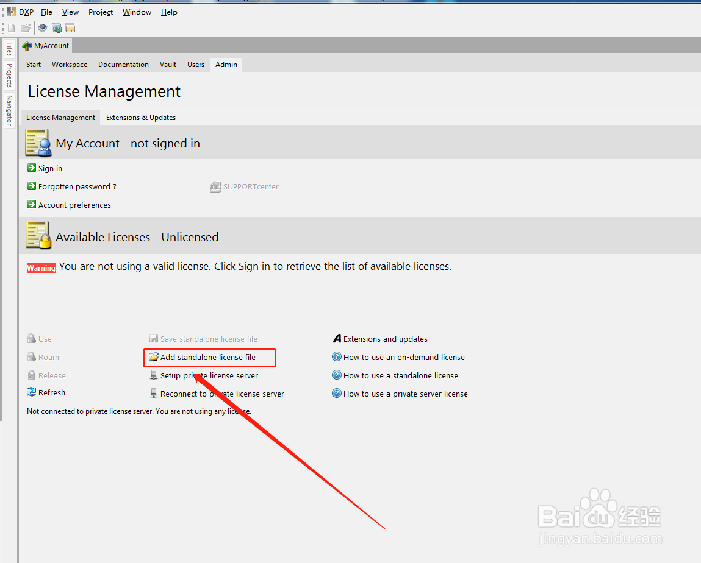Click the Release license lock icon
Image resolution: width=701 pixels, height=563 pixels.
pyautogui.click(x=31, y=375)
